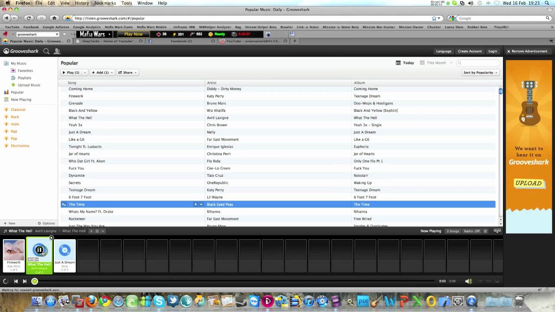This screenshot has height=312, width=555.
Task: Click the user profile silhouette icon
Action: (x=57, y=51)
